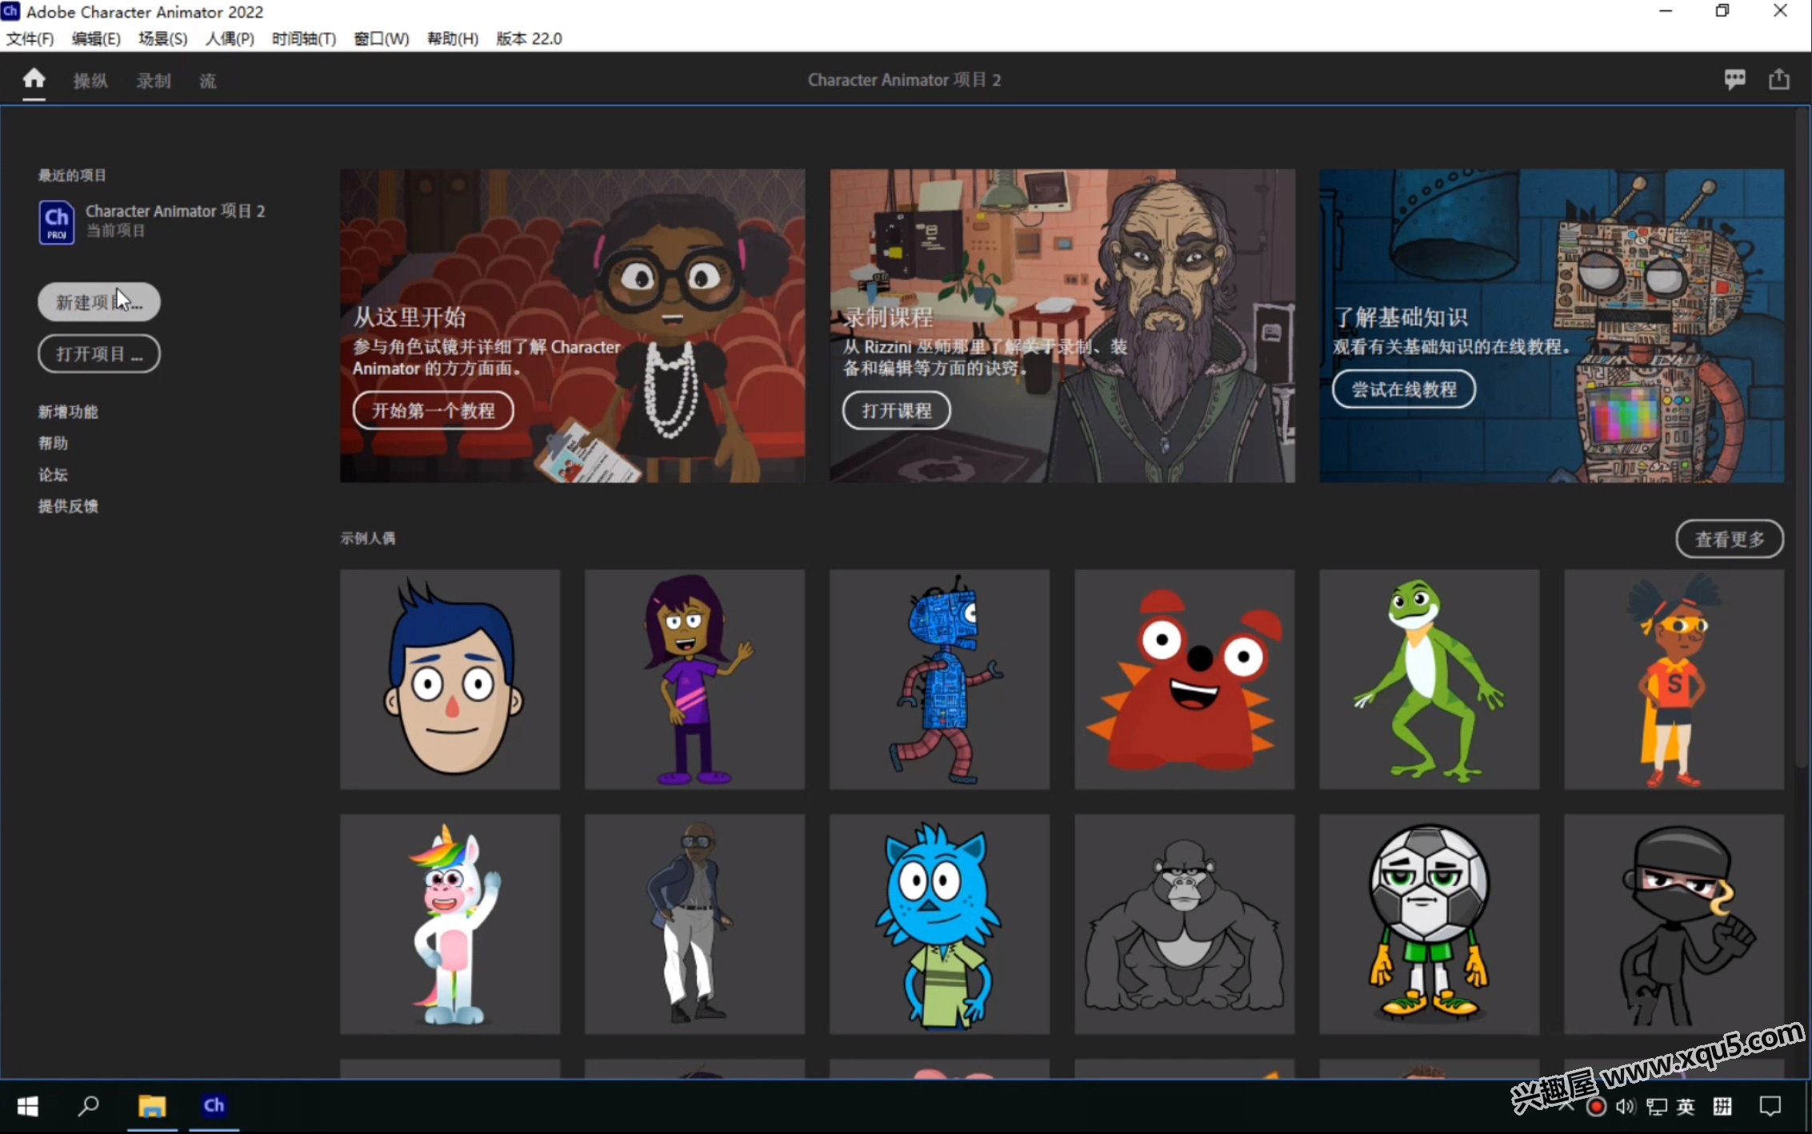Open Windows Start menu
The height and width of the screenshot is (1134, 1812).
(x=28, y=1106)
